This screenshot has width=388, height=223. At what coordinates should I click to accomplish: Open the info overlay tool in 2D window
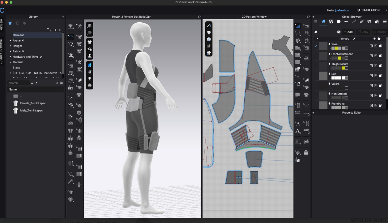coord(209,39)
